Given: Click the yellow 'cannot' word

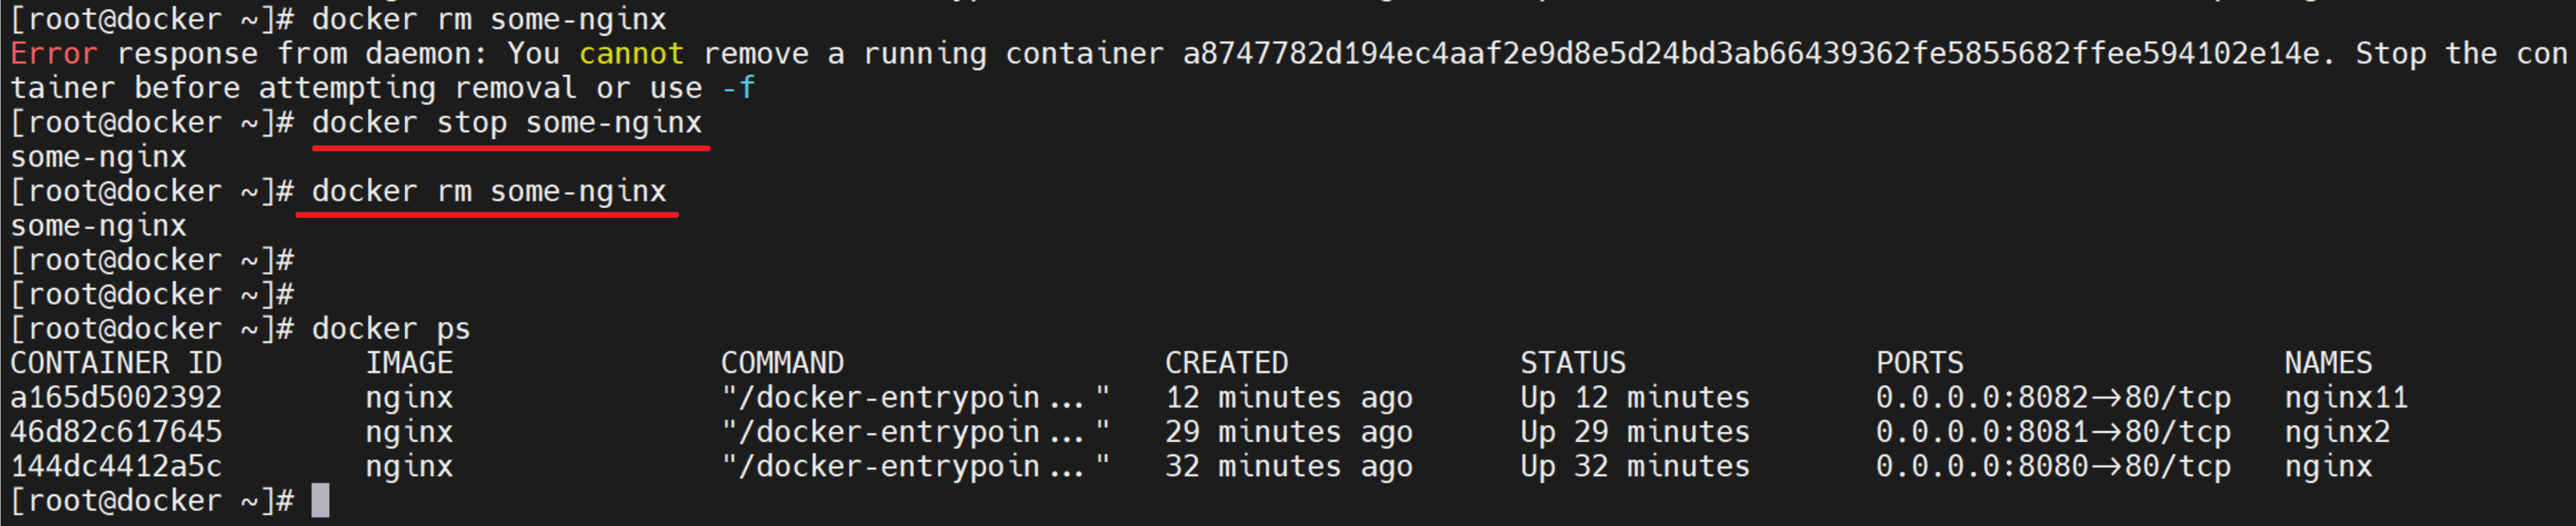Looking at the screenshot, I should [x=631, y=54].
